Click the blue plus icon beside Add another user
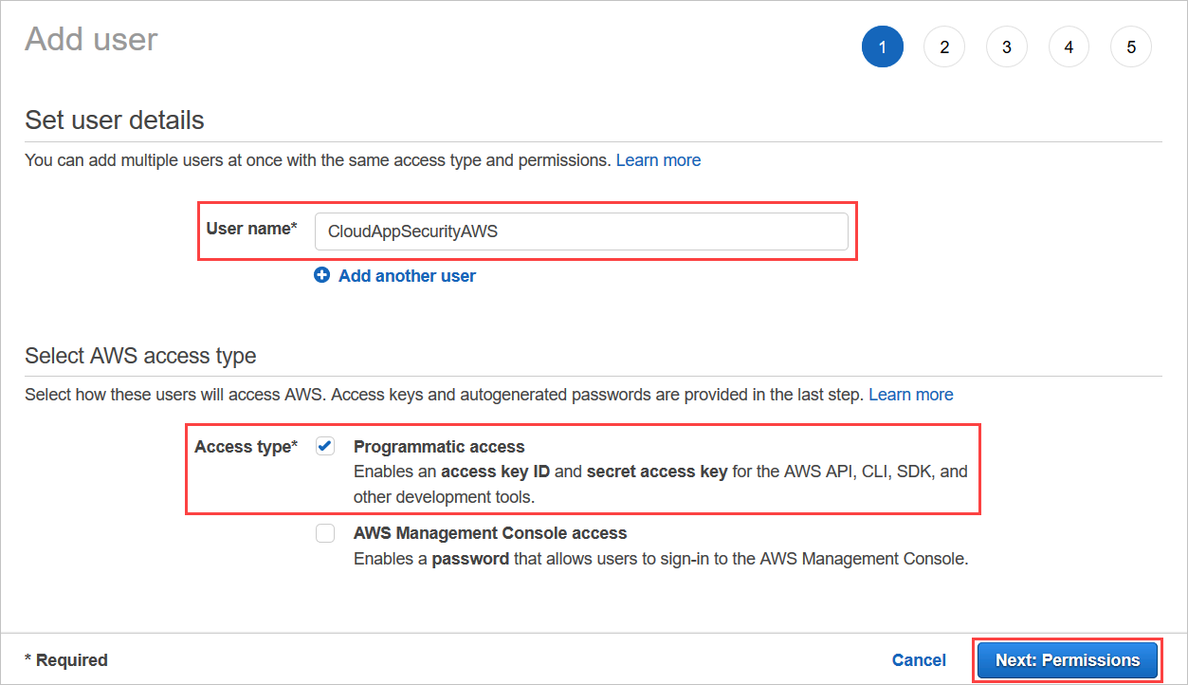The width and height of the screenshot is (1188, 685). click(x=322, y=275)
